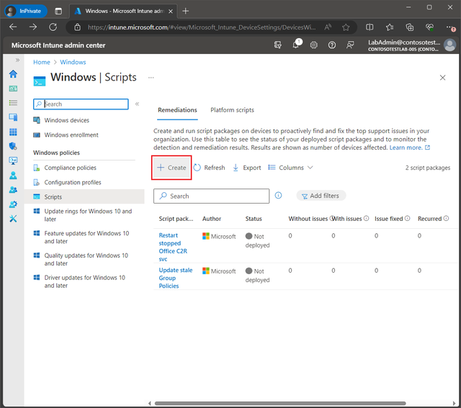This screenshot has height=408, width=461.
Task: Click Recurred column info icon
Action: (446, 218)
